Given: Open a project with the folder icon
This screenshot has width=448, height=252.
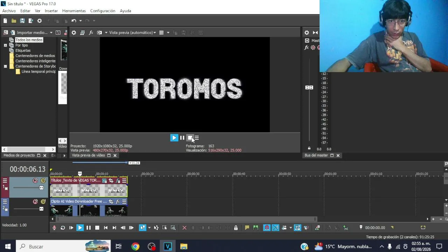Looking at the screenshot, I should 14,21.
